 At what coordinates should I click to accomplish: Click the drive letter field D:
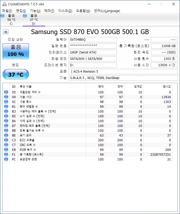(x=93, y=65)
